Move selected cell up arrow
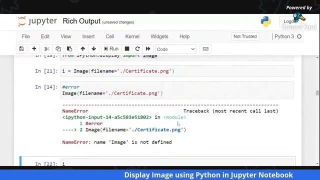The height and width of the screenshot is (180, 320). 82,49
